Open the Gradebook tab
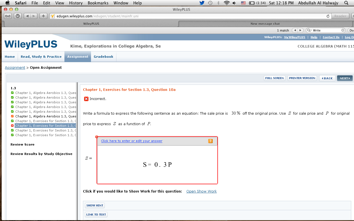354x221 pixels. 103,57
